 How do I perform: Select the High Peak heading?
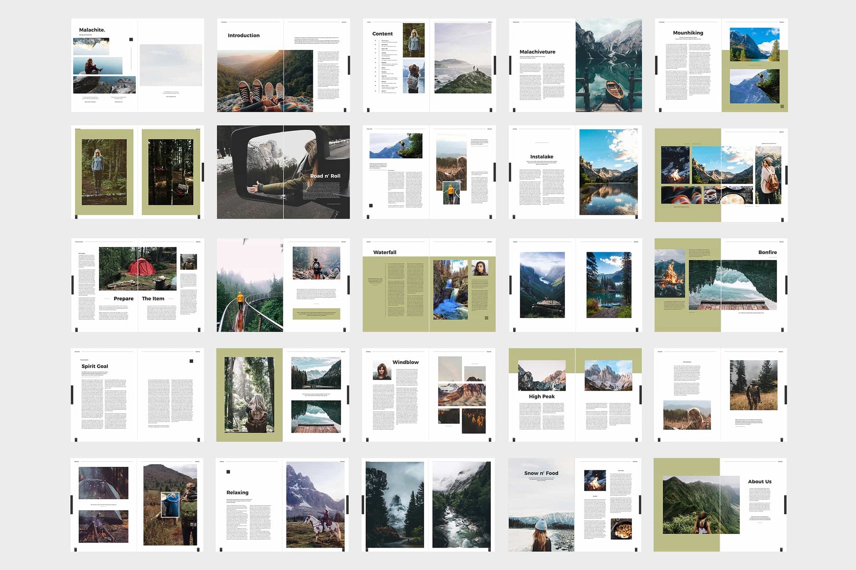point(542,396)
